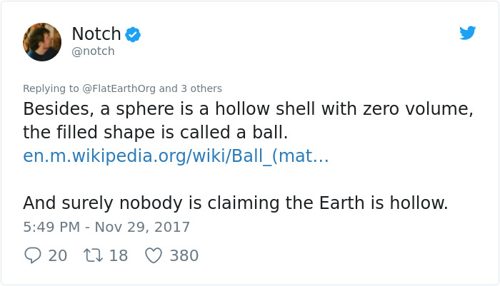This screenshot has width=500, height=286.
Task: Open the Notch display name
Action: click(x=96, y=33)
